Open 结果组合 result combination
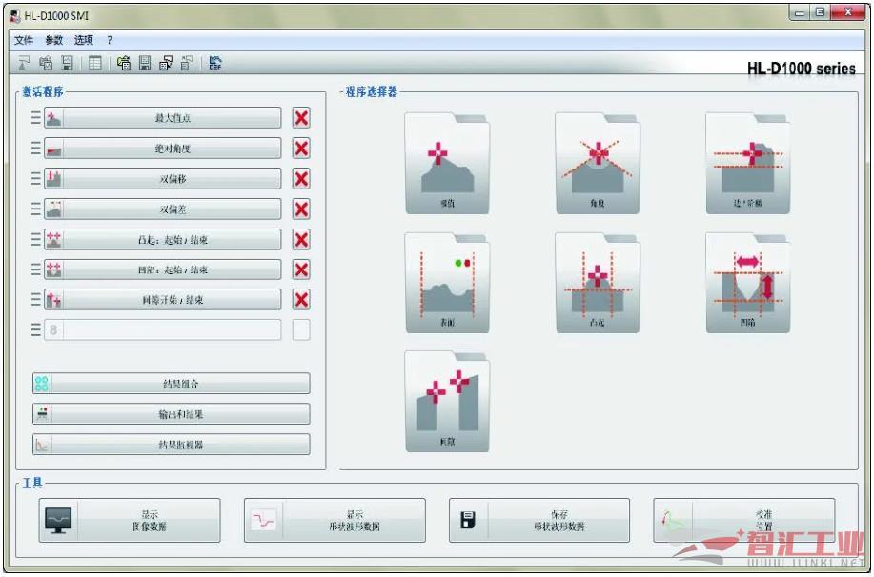The width and height of the screenshot is (874, 577). click(x=172, y=384)
